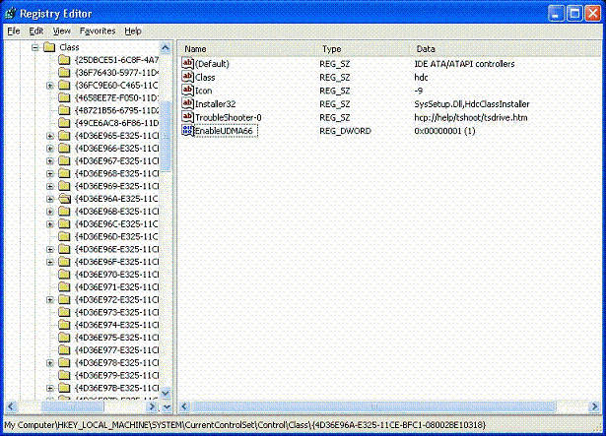Click the Name column header
This screenshot has height=436, width=606.
[247, 49]
